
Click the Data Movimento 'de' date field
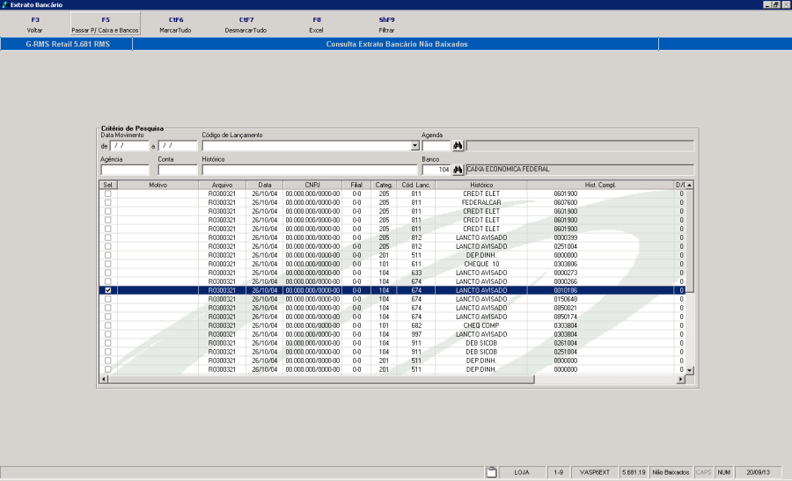129,146
